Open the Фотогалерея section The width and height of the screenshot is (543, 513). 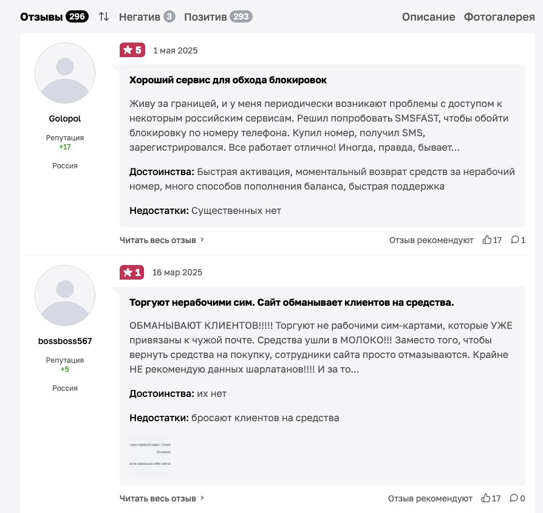[x=499, y=17]
